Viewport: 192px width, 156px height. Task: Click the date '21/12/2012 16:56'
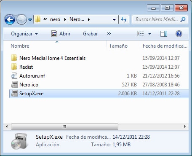tap(161, 76)
